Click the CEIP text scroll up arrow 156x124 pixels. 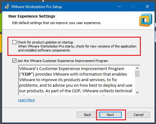[x=137, y=68]
